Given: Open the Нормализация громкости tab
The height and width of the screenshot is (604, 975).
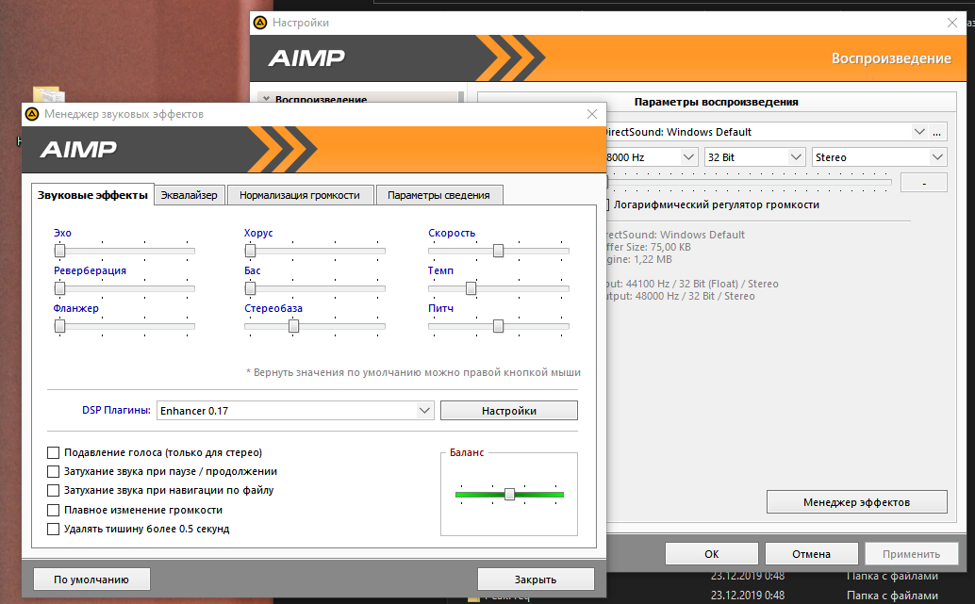Looking at the screenshot, I should [x=300, y=195].
